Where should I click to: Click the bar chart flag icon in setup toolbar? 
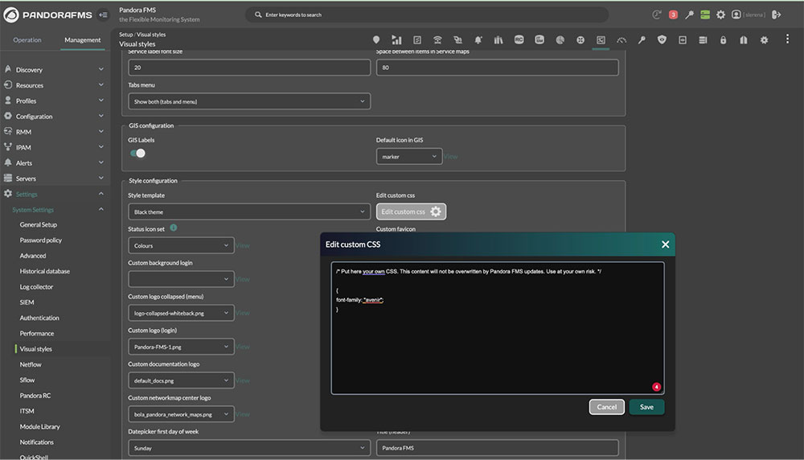pyautogui.click(x=396, y=39)
